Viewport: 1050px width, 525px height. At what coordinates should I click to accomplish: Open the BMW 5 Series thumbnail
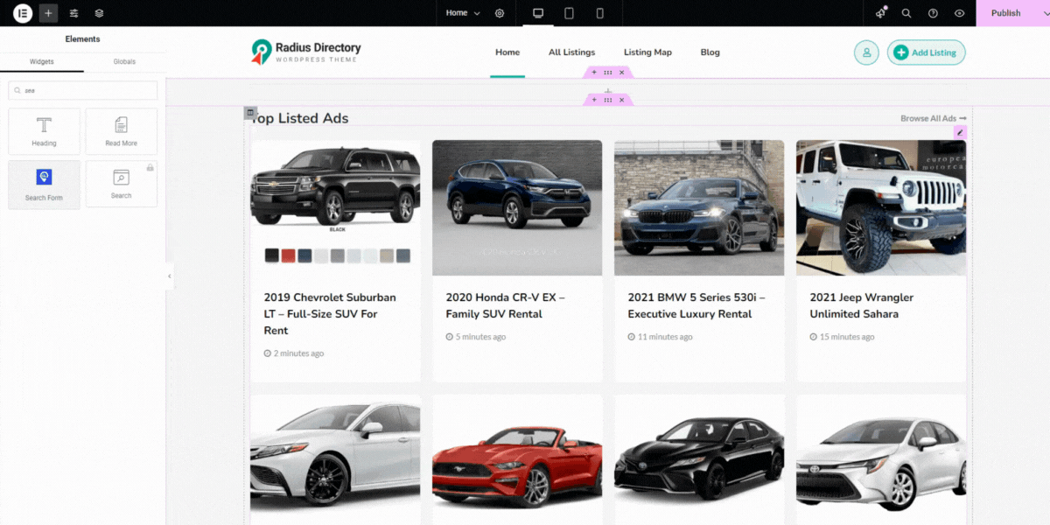click(699, 207)
